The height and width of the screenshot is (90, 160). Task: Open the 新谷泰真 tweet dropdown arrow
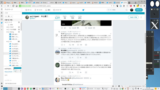pos(110,50)
